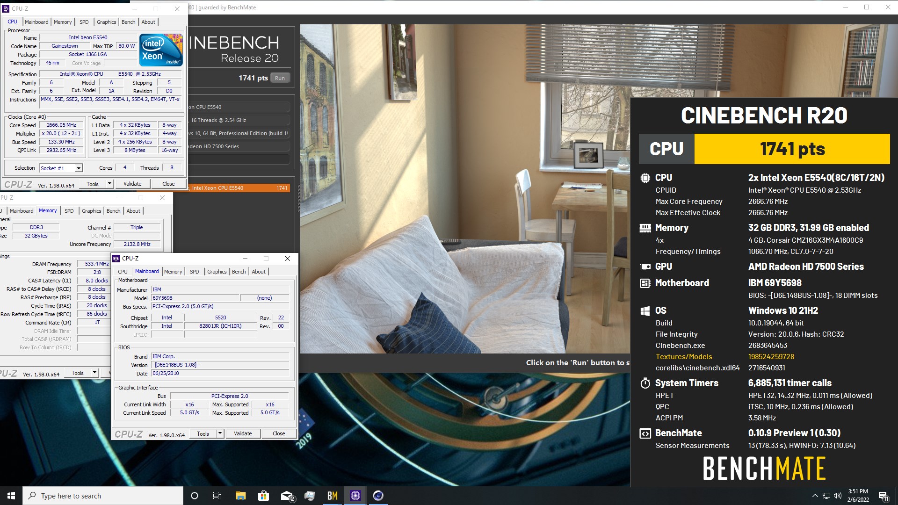Open Tools dropdown arrow in Mainboard window
Image resolution: width=898 pixels, height=505 pixels.
click(220, 433)
